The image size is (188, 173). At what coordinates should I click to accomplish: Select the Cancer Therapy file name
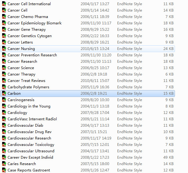point(22,74)
